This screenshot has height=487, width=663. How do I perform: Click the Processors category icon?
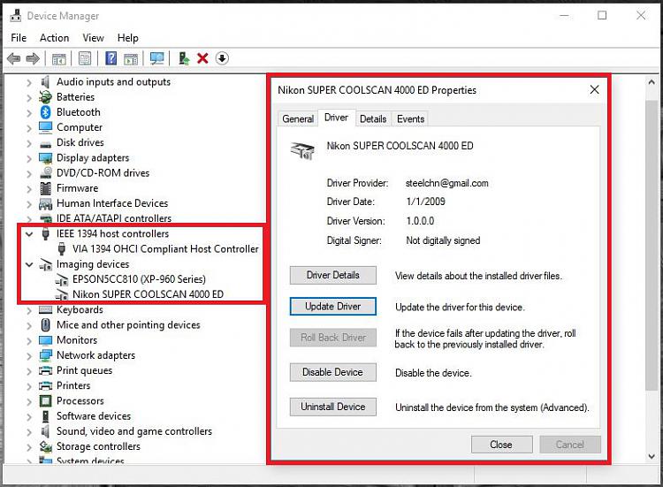coord(45,400)
